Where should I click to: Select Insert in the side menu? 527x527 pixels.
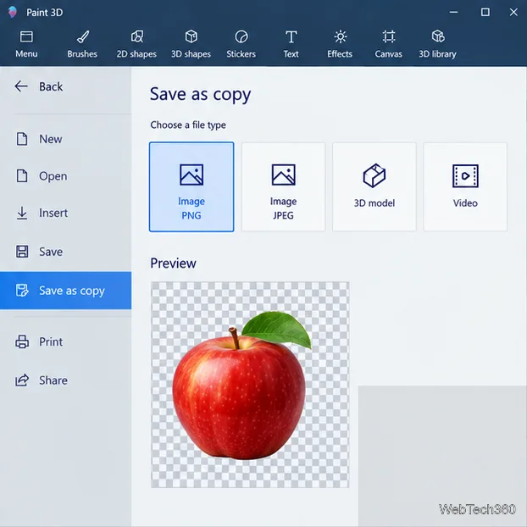tap(65, 213)
